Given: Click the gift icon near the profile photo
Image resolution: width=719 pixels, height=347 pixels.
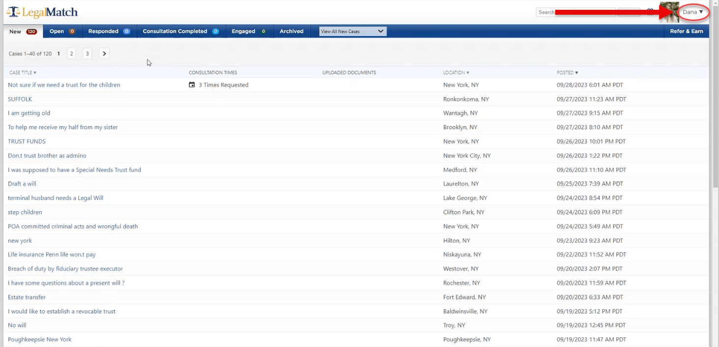Looking at the screenshot, I should pos(650,11).
